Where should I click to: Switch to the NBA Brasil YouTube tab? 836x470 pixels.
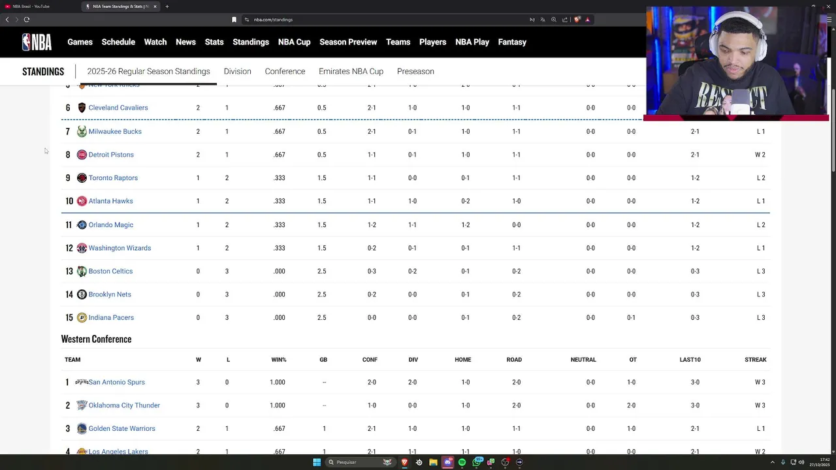[x=39, y=7]
